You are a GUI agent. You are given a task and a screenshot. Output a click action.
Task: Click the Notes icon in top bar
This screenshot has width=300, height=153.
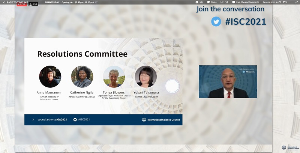[208, 2]
